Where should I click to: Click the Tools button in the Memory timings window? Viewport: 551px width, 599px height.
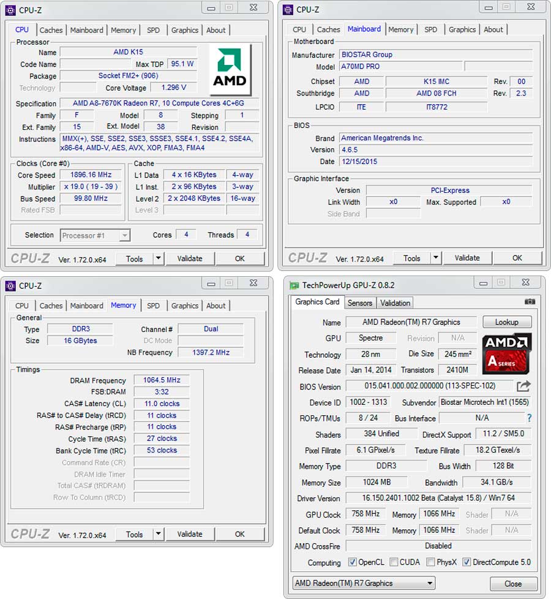coord(134,534)
